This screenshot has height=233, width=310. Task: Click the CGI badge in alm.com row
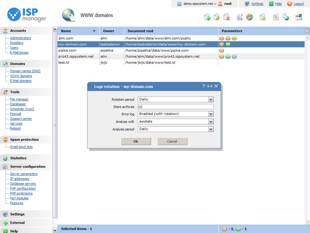(x=222, y=38)
